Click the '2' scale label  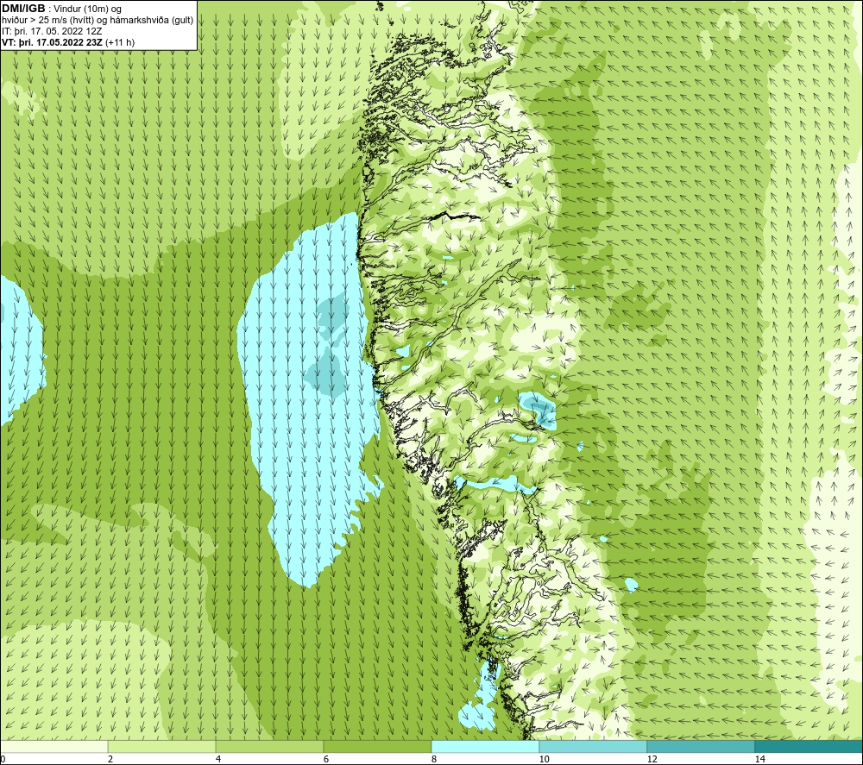[x=110, y=760]
